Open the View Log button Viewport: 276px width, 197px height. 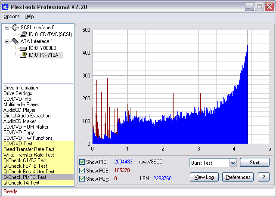204,177
